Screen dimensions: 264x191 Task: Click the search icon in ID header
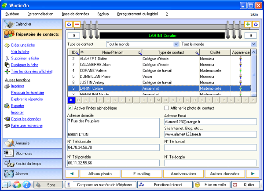tap(77, 53)
